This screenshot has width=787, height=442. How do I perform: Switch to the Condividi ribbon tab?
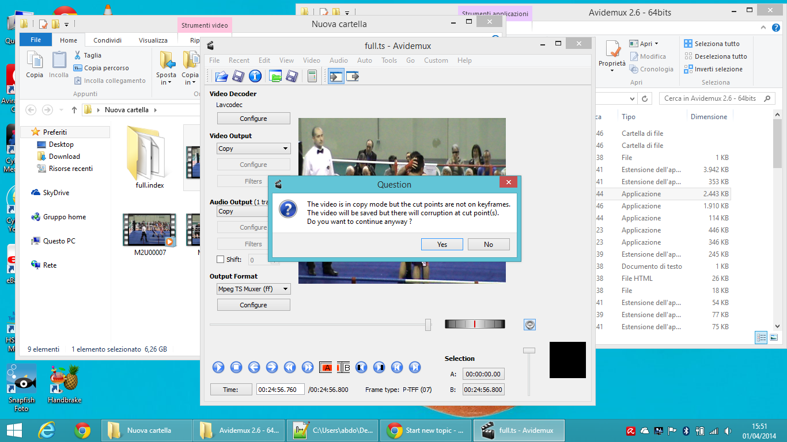108,40
